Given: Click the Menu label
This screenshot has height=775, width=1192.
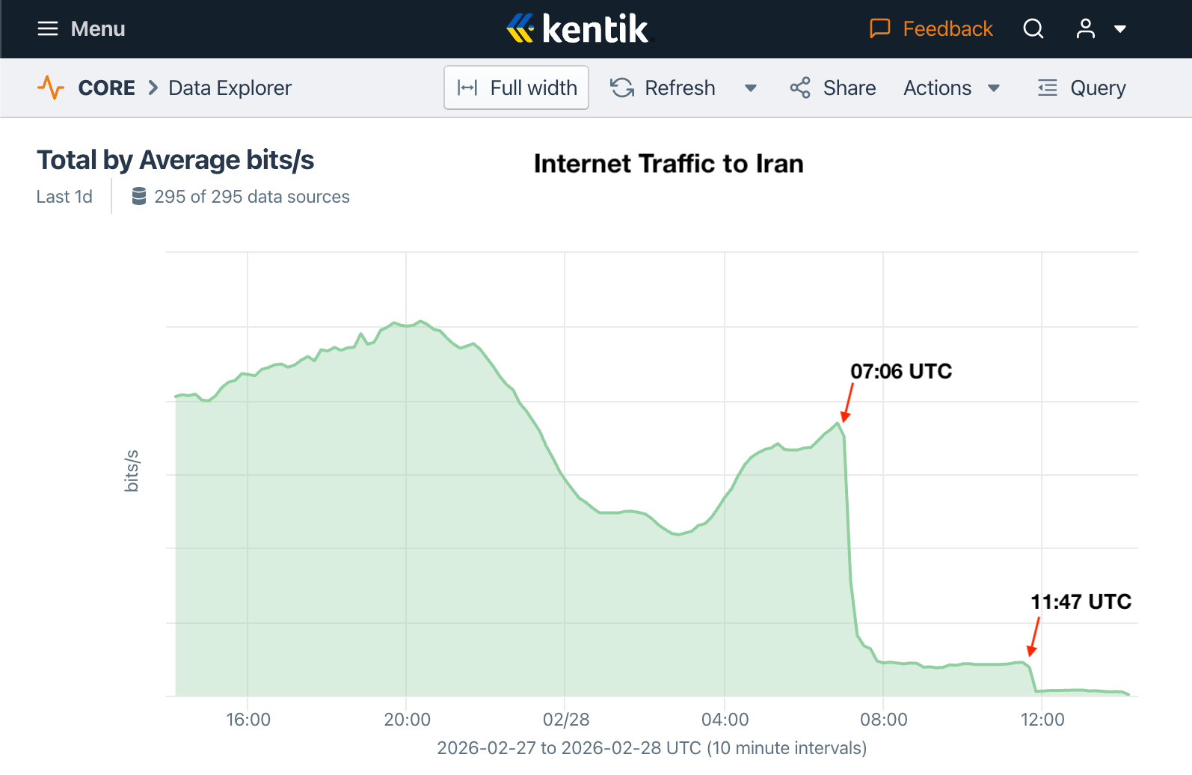Looking at the screenshot, I should (98, 29).
